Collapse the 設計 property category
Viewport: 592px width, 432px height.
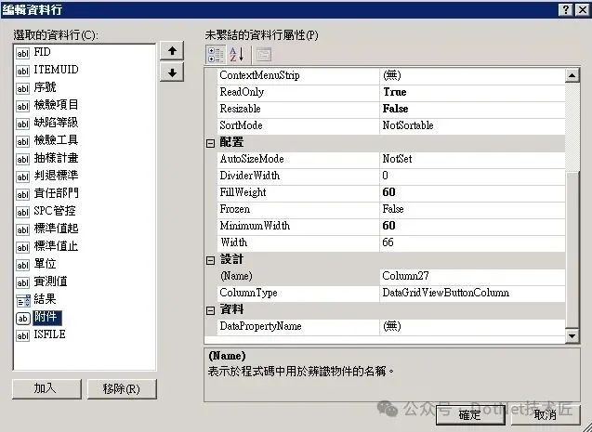click(x=211, y=260)
